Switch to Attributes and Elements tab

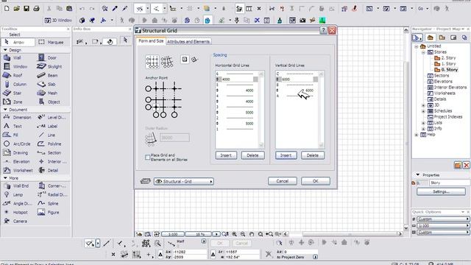[188, 41]
